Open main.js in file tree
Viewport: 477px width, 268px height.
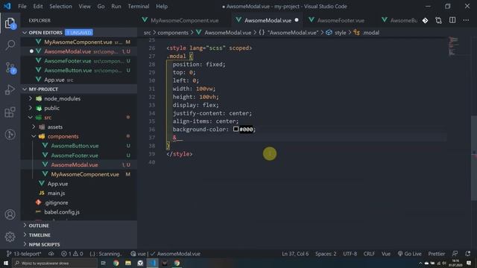56,193
